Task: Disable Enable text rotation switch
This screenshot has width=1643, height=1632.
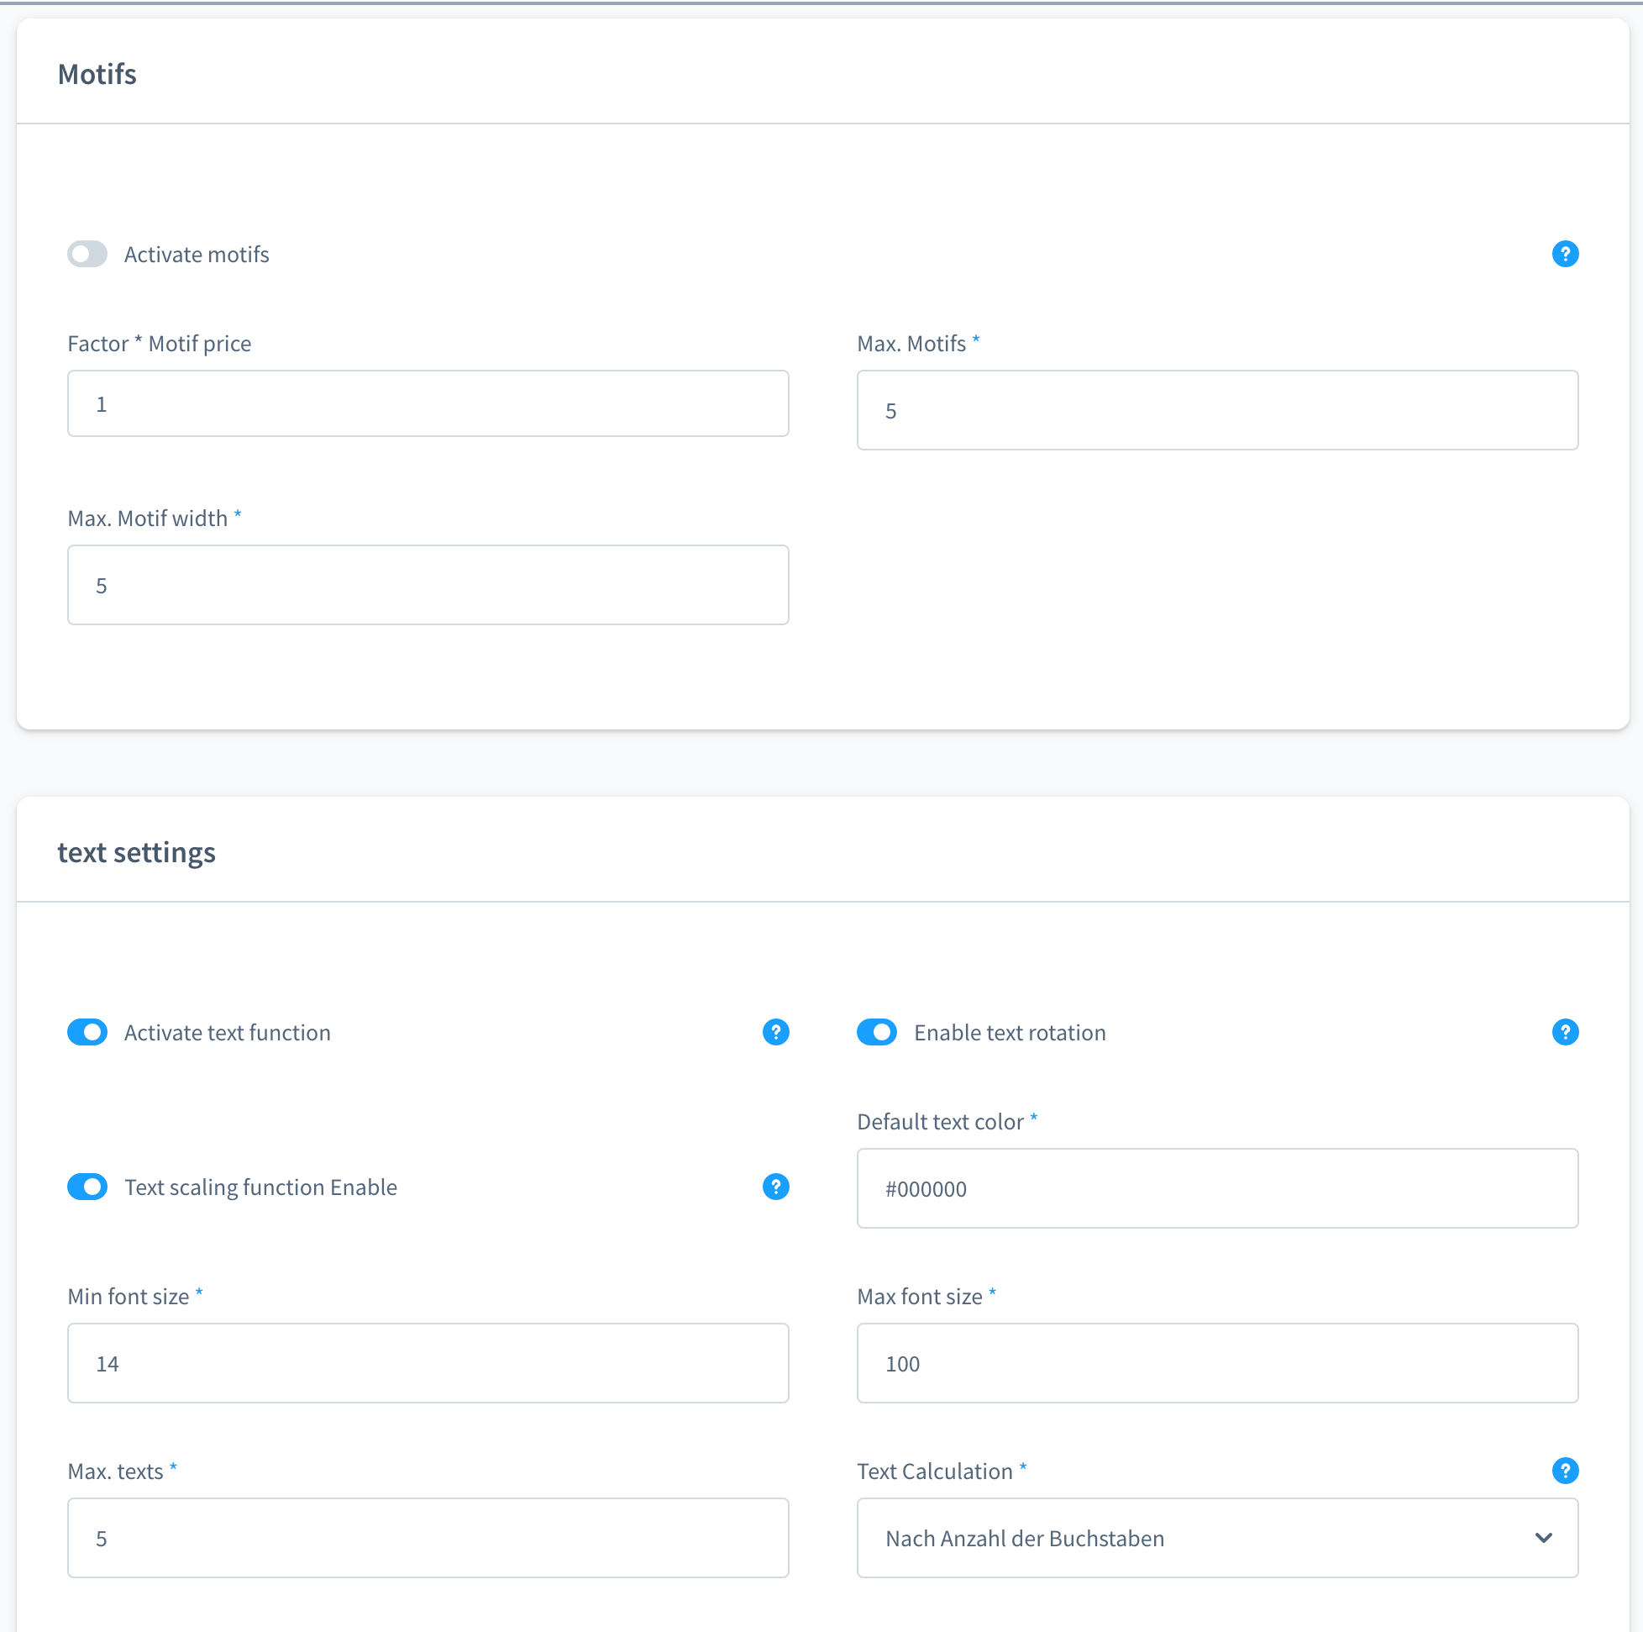Action: (877, 1032)
